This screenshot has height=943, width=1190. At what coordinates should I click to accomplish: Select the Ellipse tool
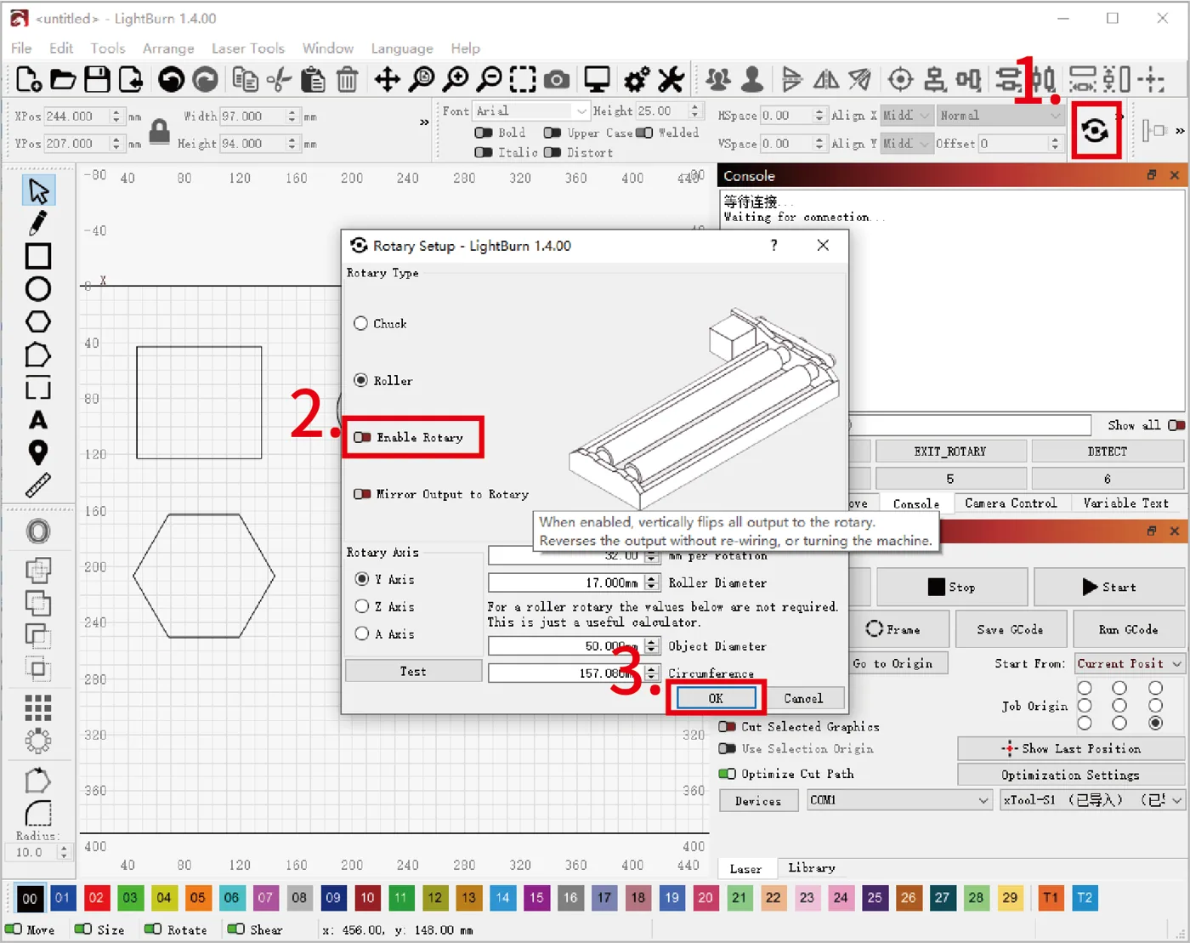38,289
